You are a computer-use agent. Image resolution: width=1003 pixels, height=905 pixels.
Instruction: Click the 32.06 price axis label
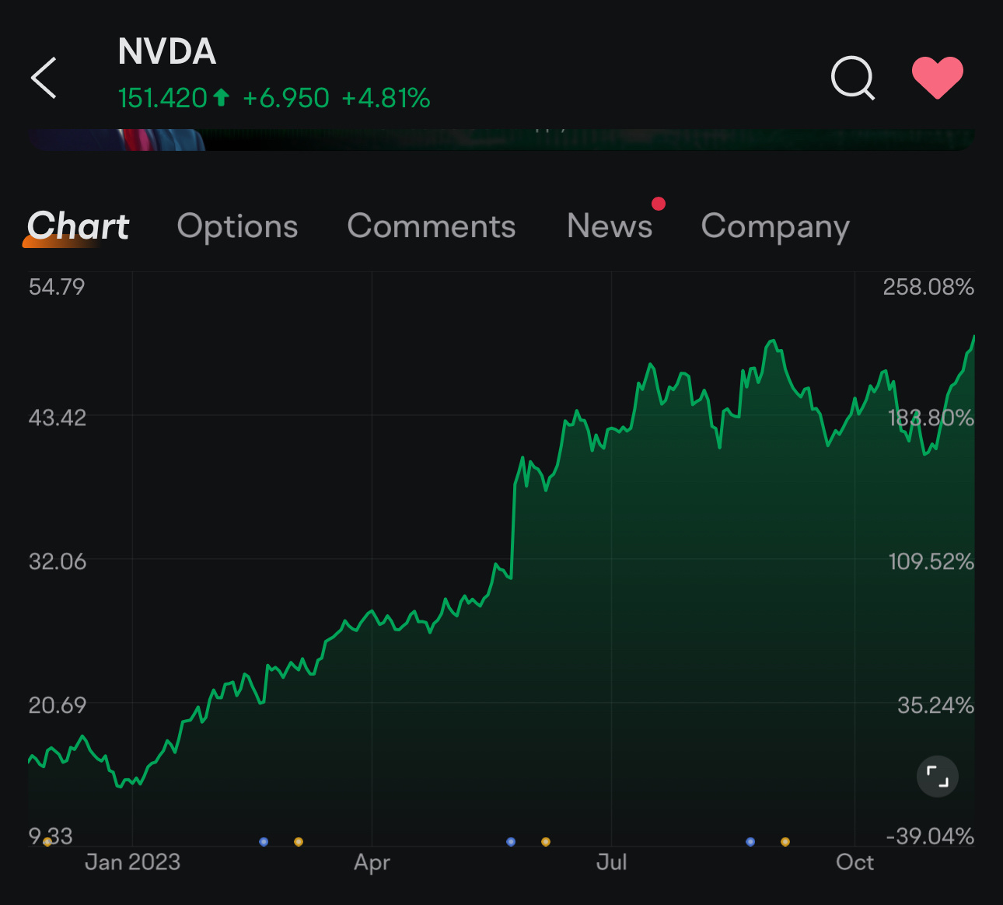[x=57, y=561]
